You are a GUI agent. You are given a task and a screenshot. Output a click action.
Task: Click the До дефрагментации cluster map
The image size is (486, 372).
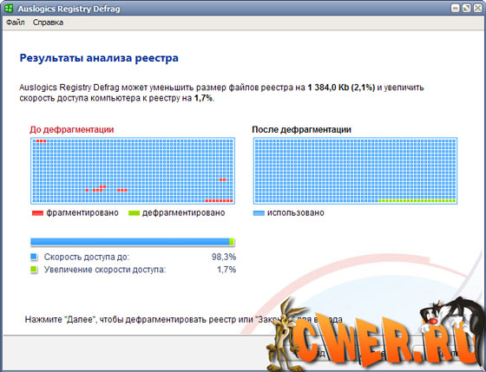[133, 171]
